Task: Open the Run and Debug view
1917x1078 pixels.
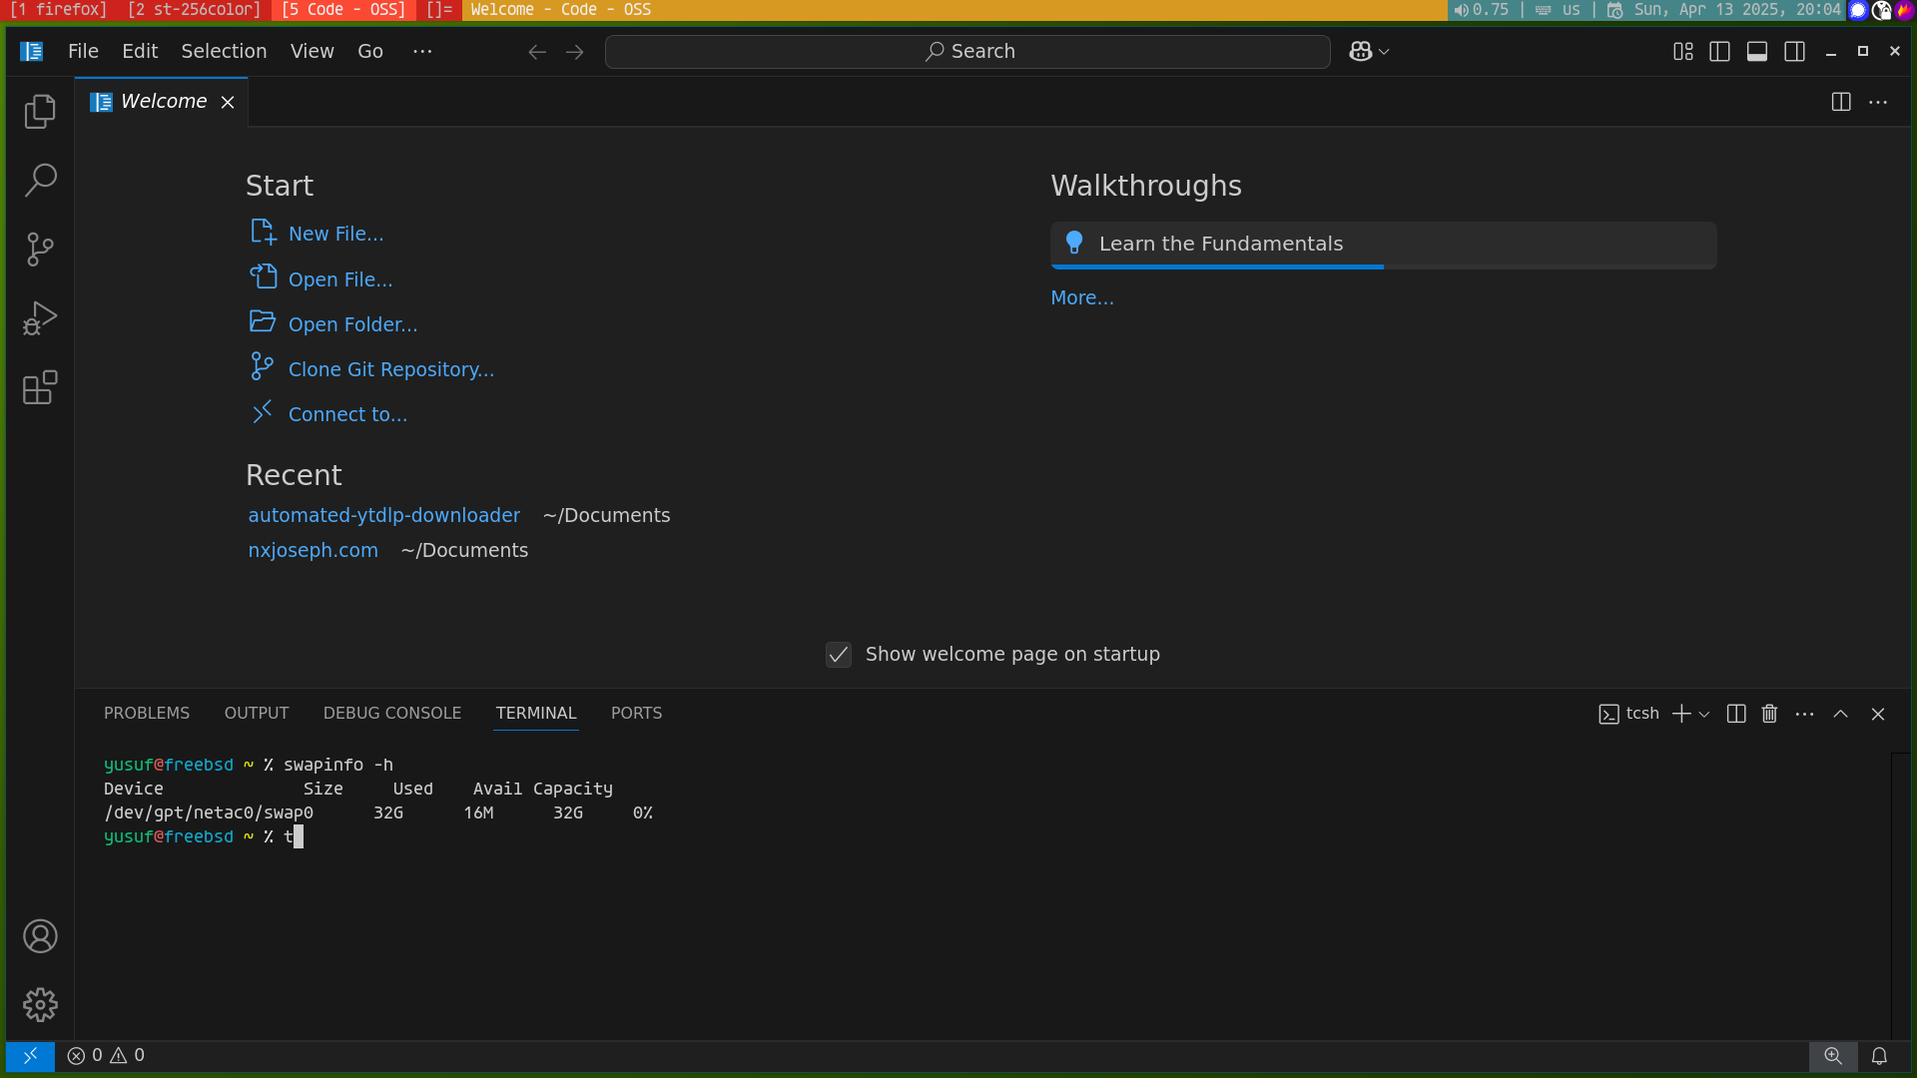Action: click(40, 318)
